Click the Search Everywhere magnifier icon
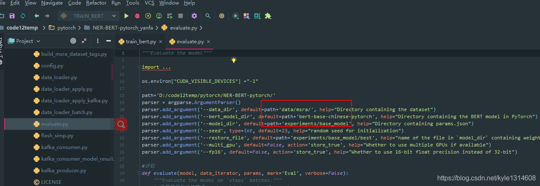Viewport: 540px width, 186px height. [208, 16]
